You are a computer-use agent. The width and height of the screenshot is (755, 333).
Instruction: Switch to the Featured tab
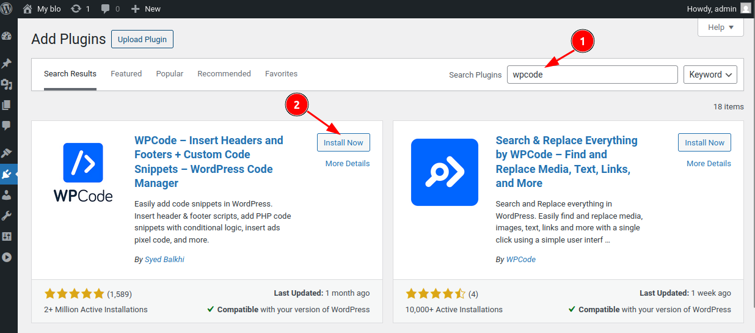pos(126,74)
